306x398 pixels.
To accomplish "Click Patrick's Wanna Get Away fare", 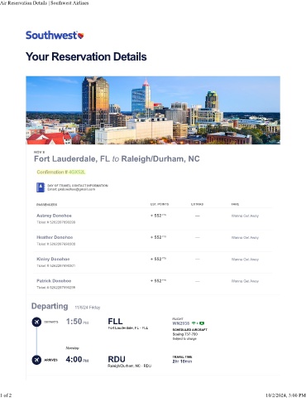I will [x=245, y=281].
